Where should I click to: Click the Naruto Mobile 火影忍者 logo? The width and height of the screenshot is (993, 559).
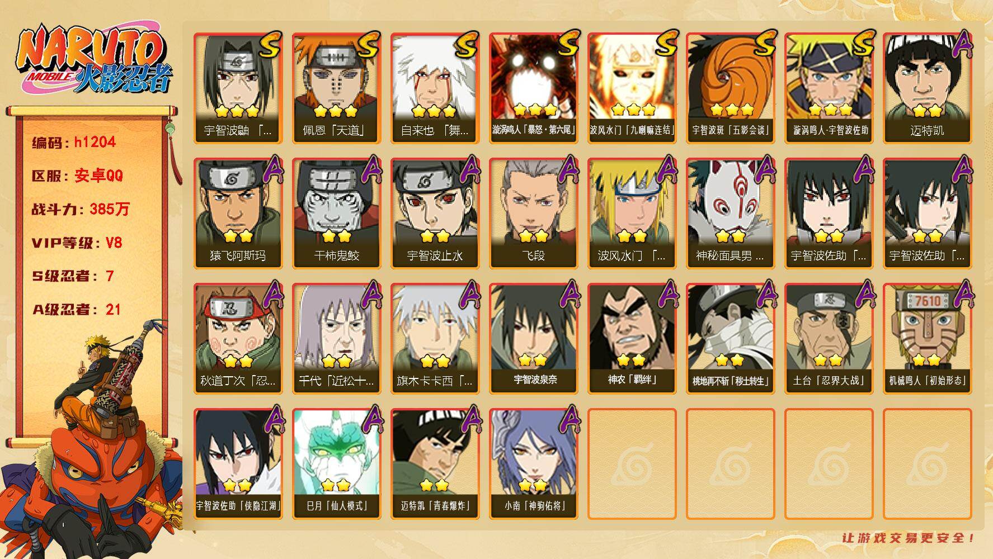click(94, 60)
